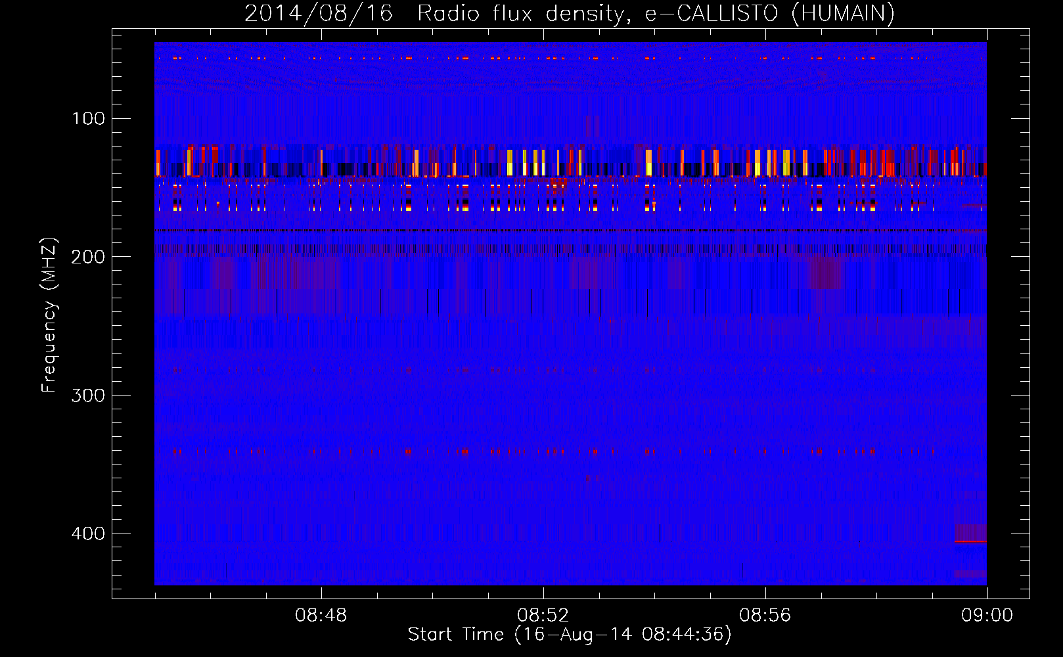Click the 'Start Time (16-Aug-14 08:44:36)' label

click(x=570, y=635)
